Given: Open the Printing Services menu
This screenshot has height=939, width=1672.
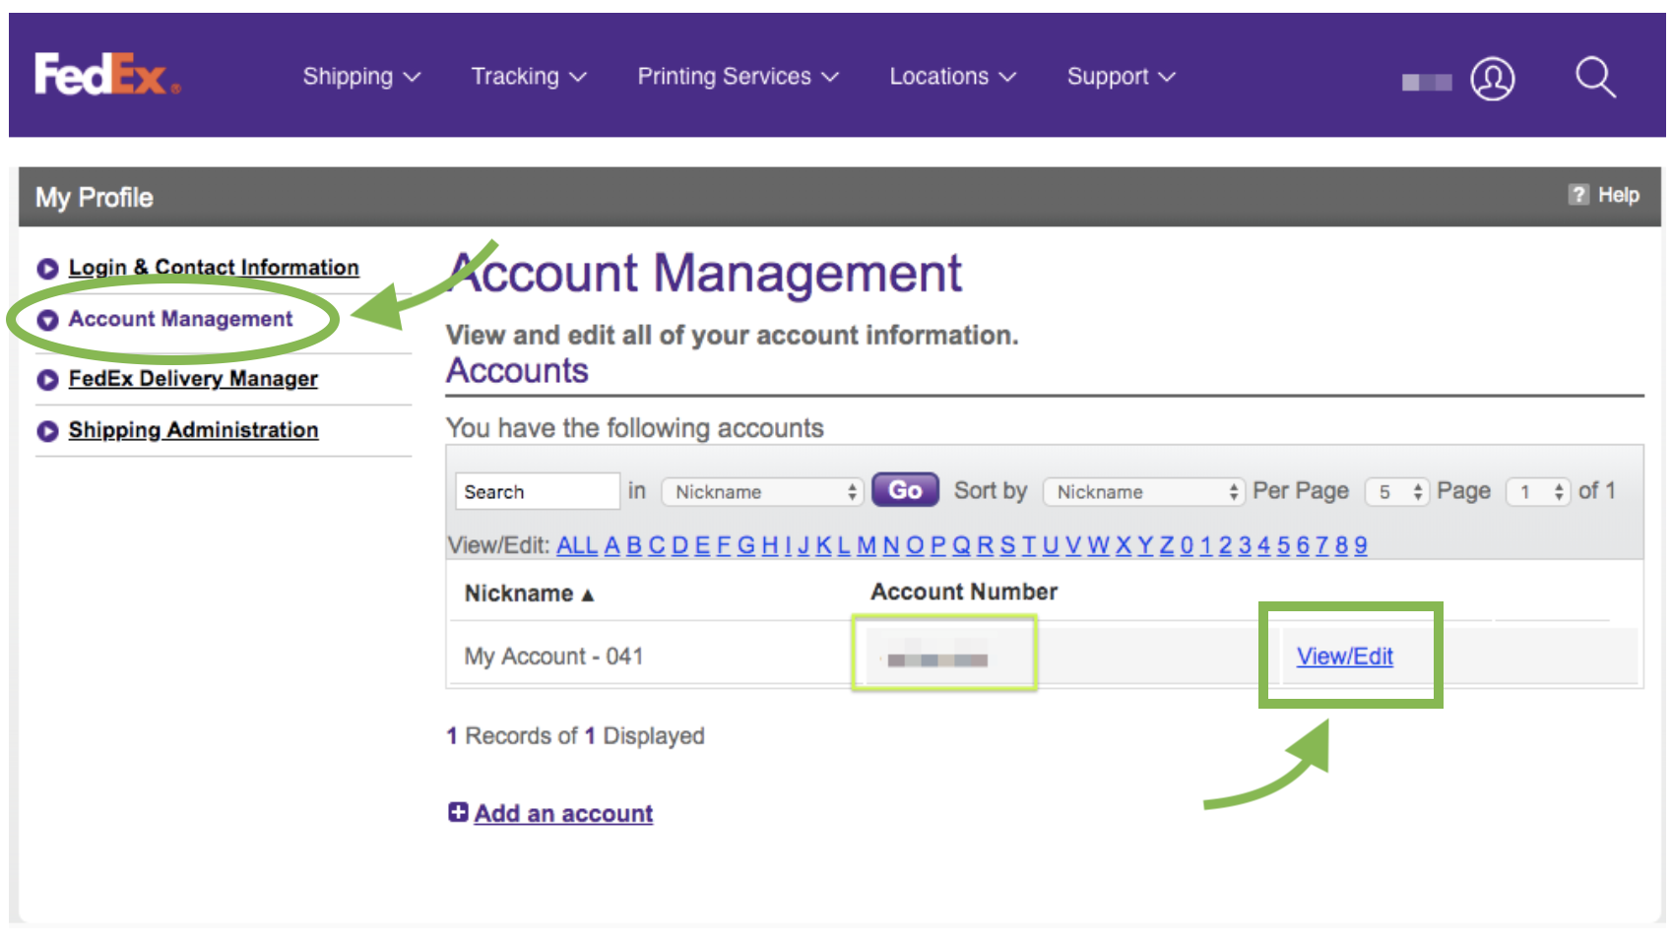Looking at the screenshot, I should click(738, 77).
